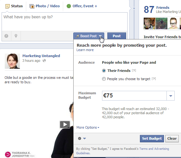
Task: Switch to the Status tab
Action: pos(14,6)
